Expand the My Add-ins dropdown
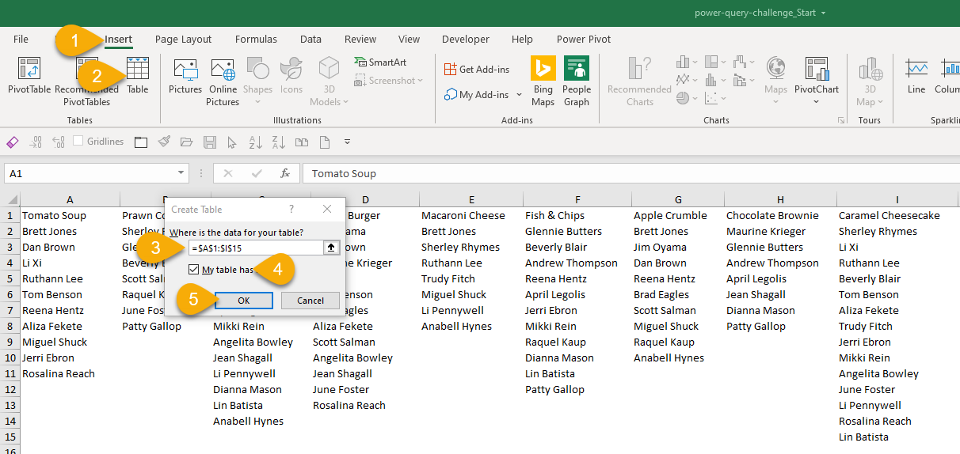This screenshot has width=960, height=454. click(520, 95)
